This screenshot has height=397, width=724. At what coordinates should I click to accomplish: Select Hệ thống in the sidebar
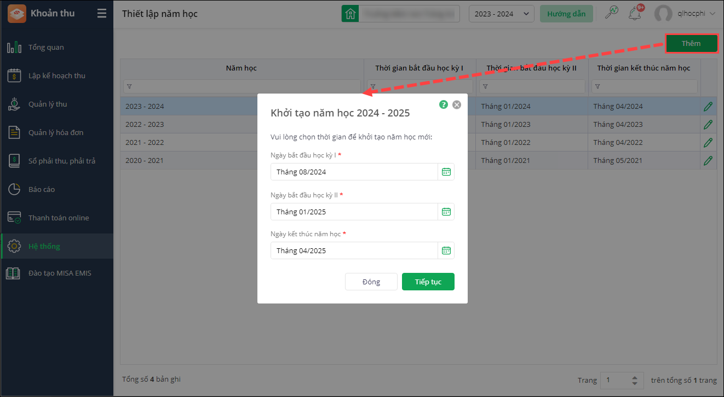tap(57, 247)
